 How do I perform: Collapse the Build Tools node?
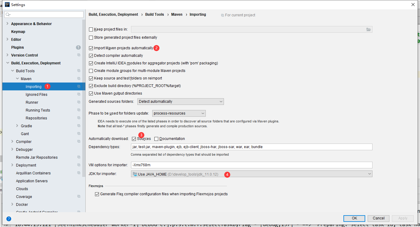(x=12, y=71)
